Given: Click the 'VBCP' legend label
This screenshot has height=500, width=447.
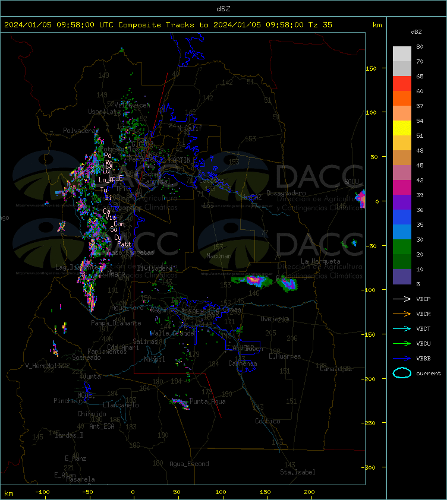Looking at the screenshot, I should [x=423, y=299].
